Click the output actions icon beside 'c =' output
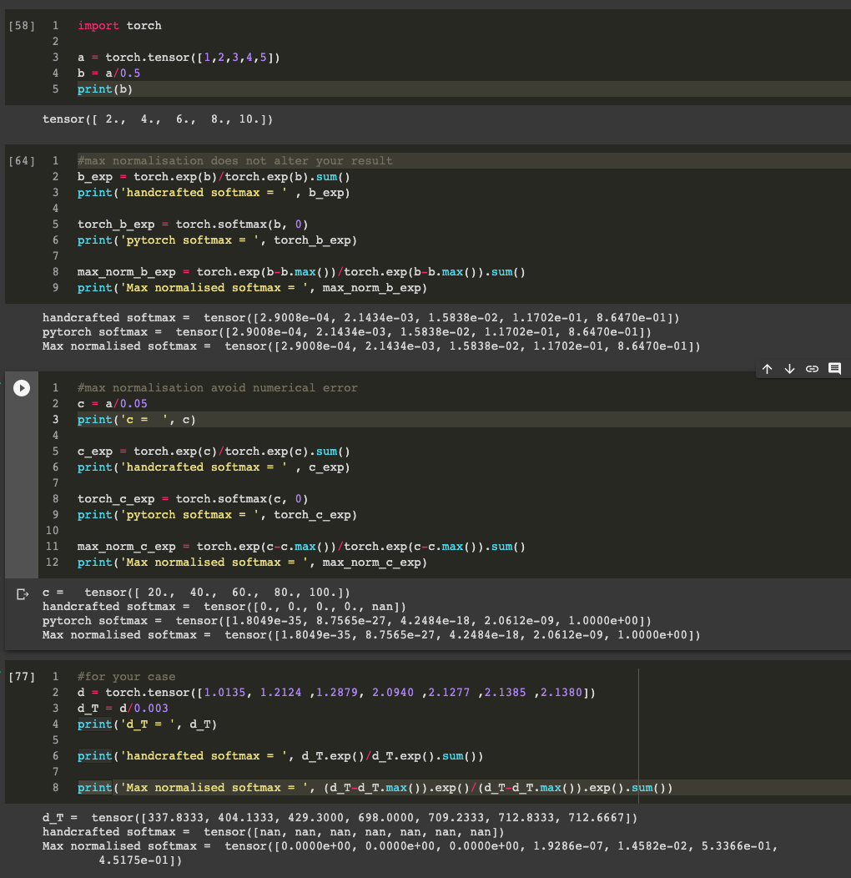Screen dimensions: 851x878 click(23, 594)
